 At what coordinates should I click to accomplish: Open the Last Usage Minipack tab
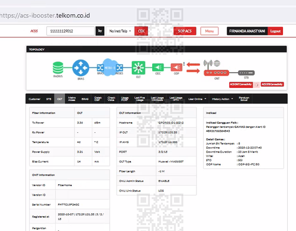(157, 99)
